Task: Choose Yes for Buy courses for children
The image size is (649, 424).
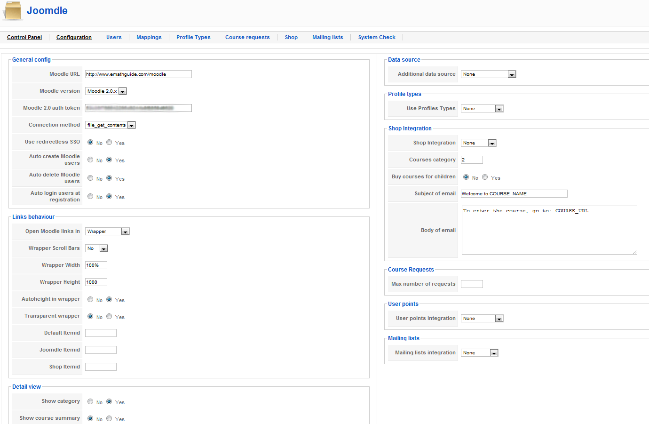Action: coord(485,177)
